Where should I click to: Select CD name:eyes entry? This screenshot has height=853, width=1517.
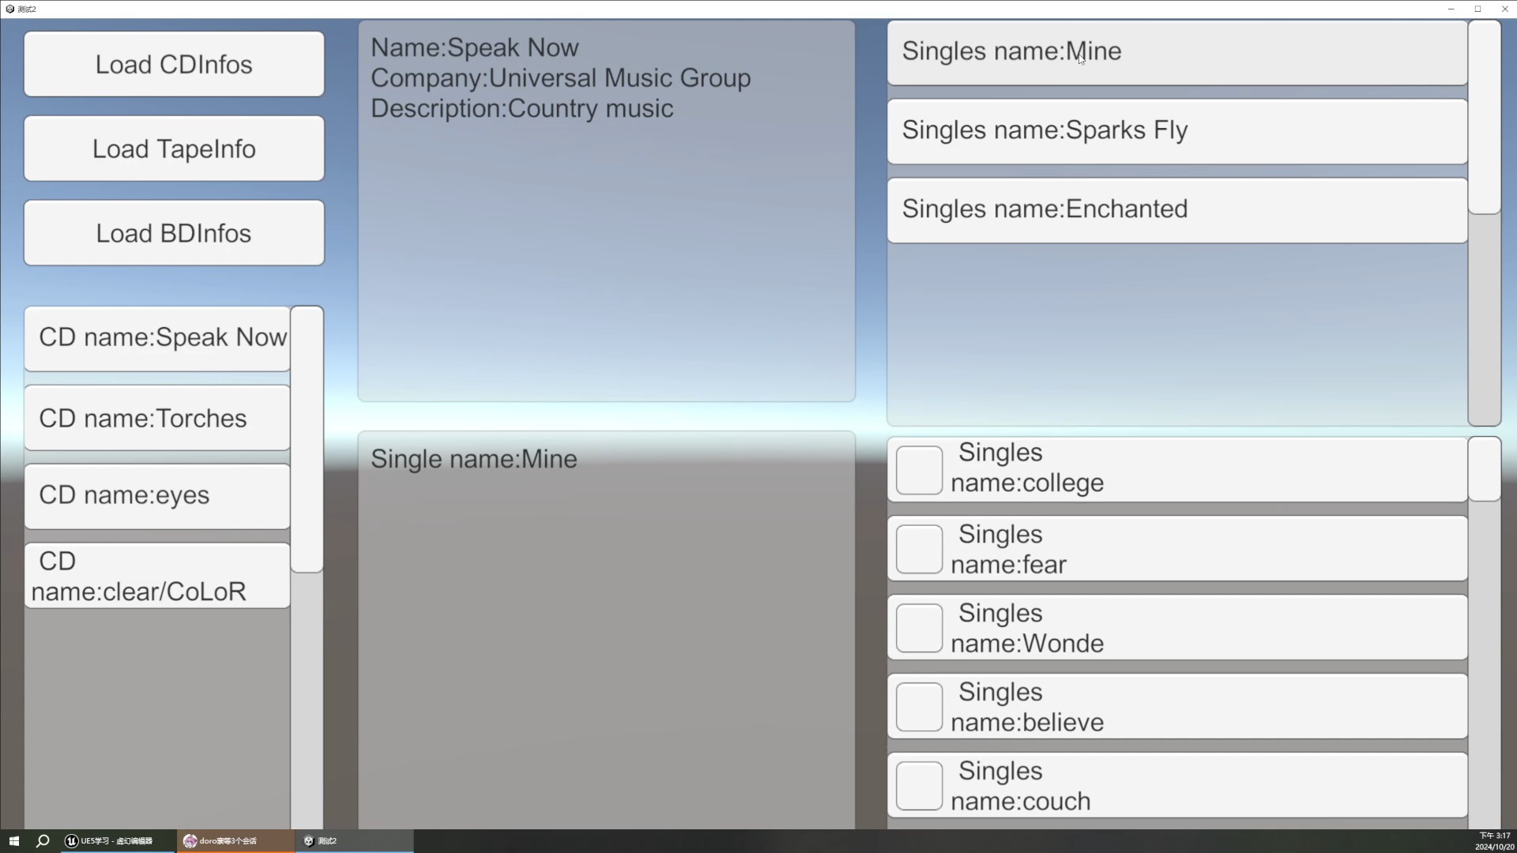click(x=157, y=496)
